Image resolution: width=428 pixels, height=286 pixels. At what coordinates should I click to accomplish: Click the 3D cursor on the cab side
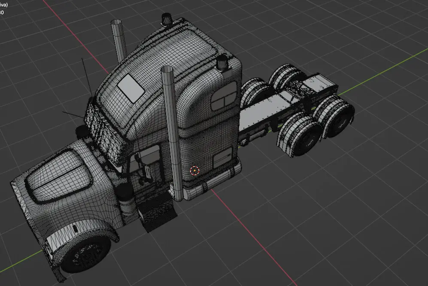coord(194,171)
